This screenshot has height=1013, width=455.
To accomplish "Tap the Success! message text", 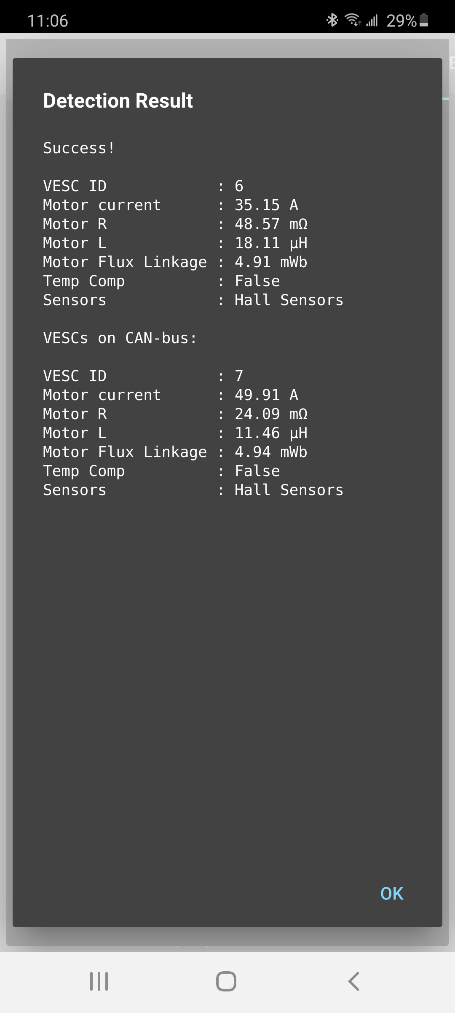I will [x=79, y=148].
